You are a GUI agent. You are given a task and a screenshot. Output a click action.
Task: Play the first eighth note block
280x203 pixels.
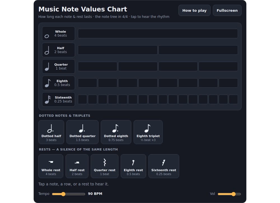click(x=87, y=83)
